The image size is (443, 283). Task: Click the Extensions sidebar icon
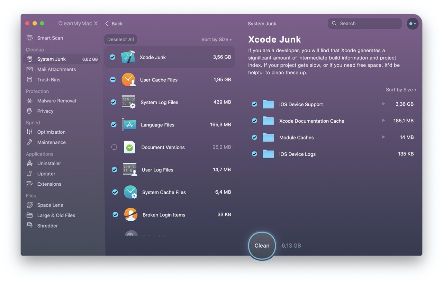pos(30,184)
